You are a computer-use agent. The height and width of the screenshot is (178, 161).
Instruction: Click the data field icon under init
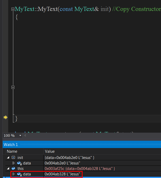(x=19, y=163)
